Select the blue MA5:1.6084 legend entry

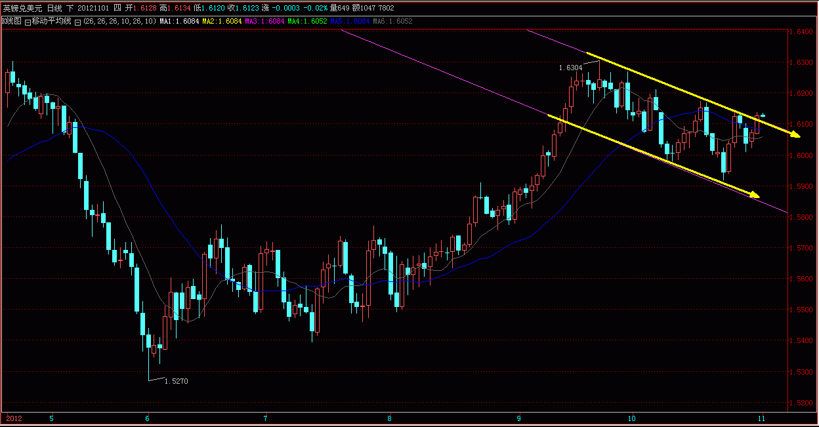coord(350,22)
